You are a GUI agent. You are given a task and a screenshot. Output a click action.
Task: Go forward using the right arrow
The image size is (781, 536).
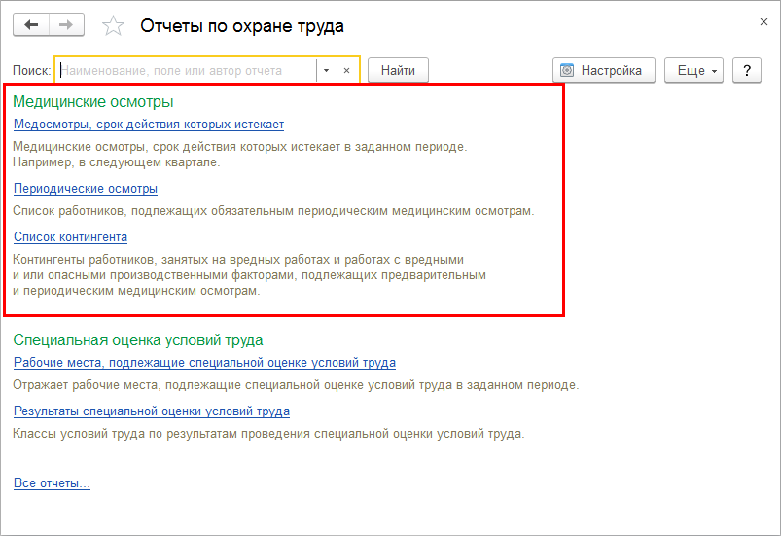tap(66, 25)
